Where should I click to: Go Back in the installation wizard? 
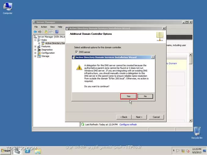pos(124,117)
